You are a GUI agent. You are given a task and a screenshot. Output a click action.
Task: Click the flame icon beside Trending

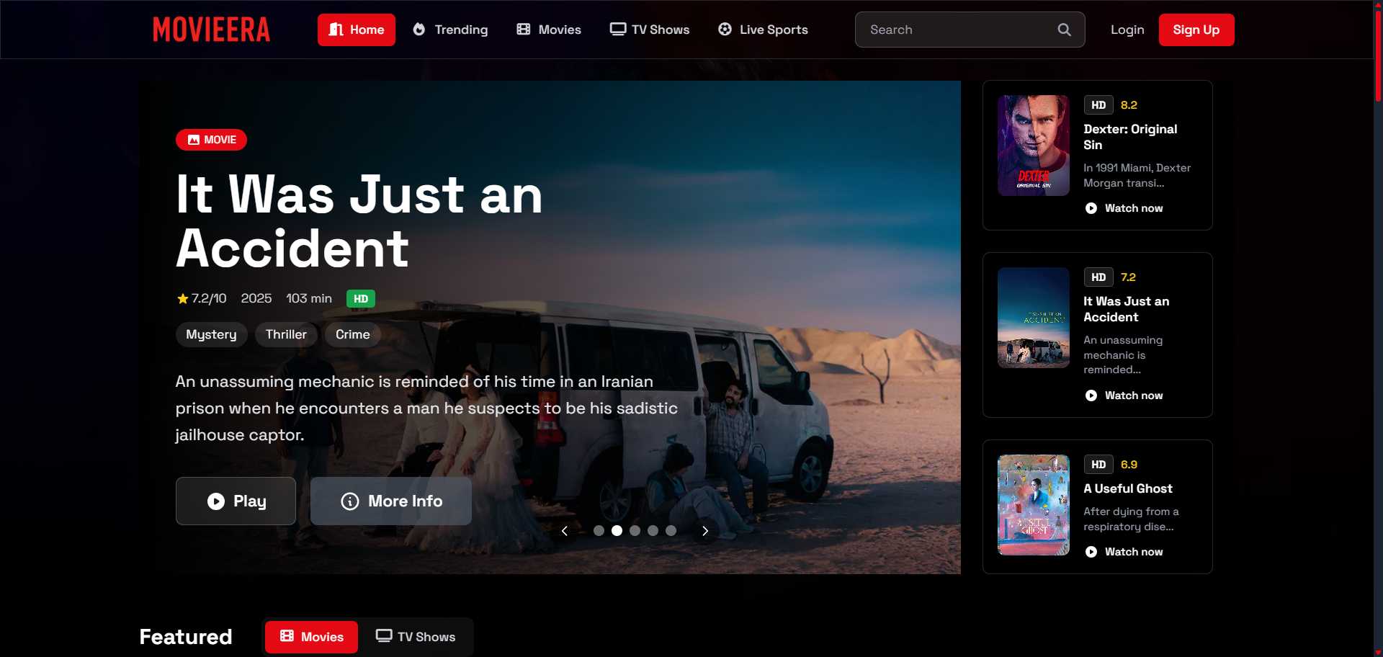(x=419, y=30)
